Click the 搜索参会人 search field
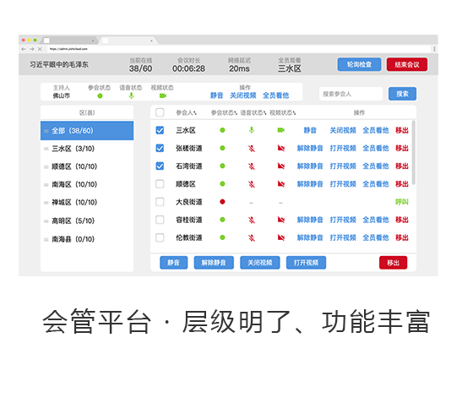 click(351, 94)
